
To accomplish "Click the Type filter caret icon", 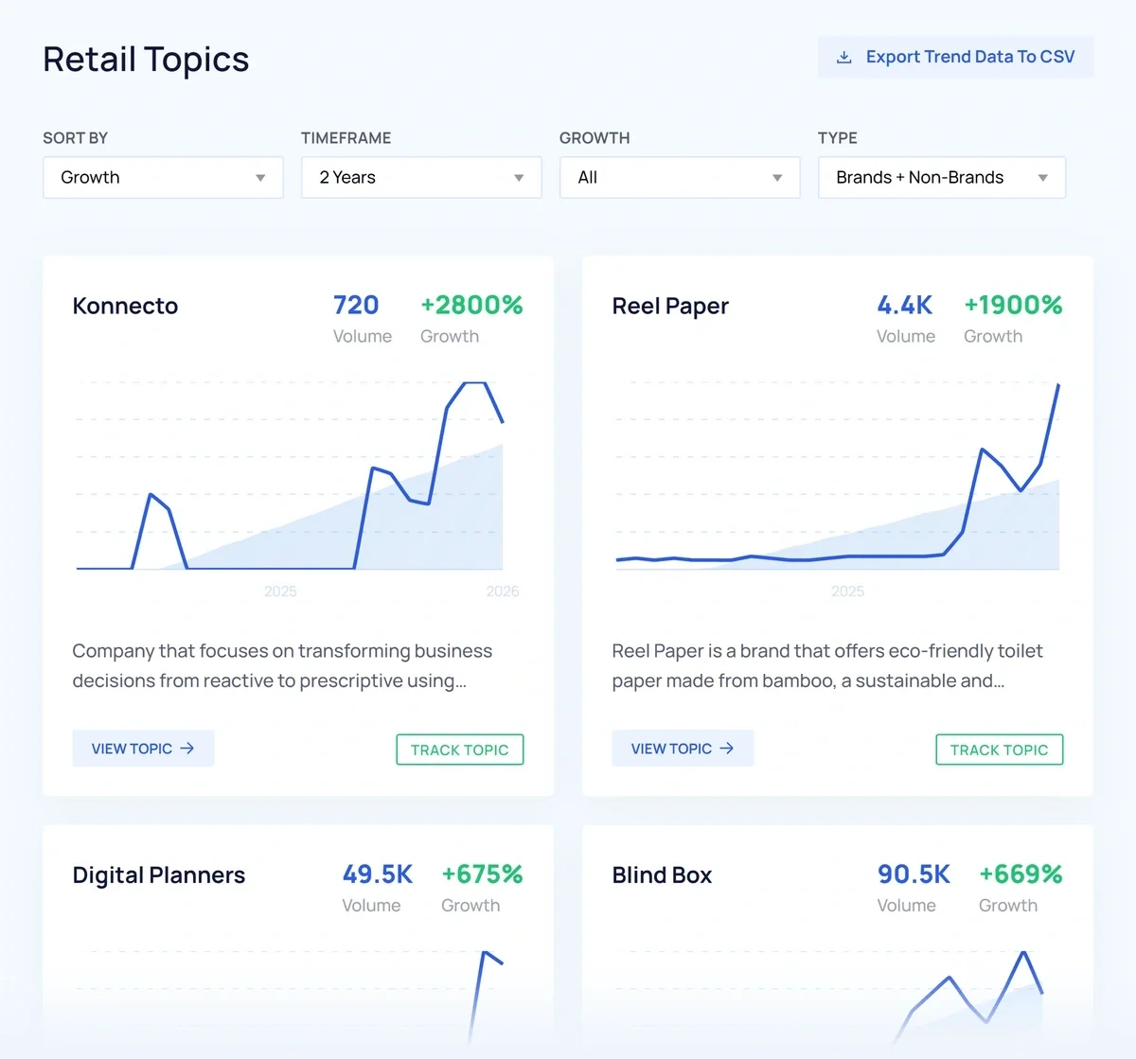I will click(x=1042, y=178).
